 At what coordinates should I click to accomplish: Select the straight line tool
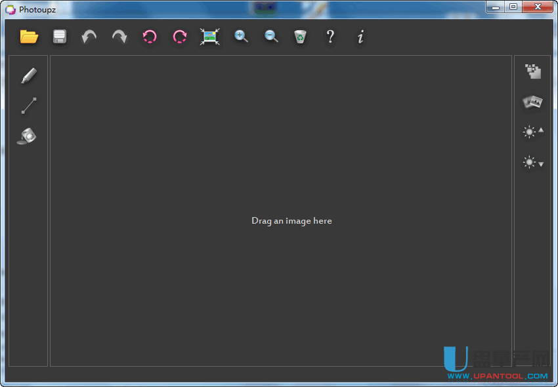tap(28, 106)
